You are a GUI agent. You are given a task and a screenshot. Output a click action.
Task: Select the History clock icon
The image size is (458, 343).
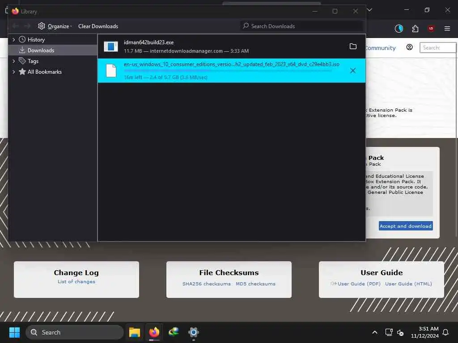pos(22,39)
